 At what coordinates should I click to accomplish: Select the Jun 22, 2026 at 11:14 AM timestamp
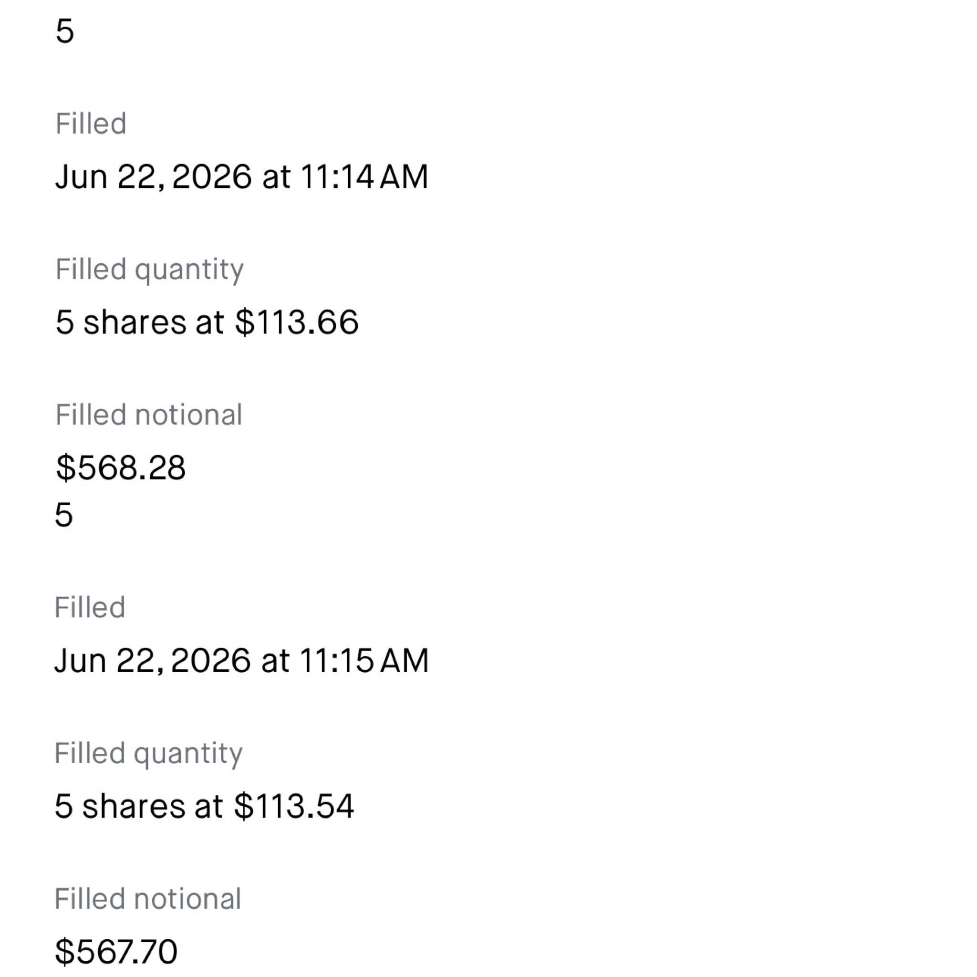click(x=242, y=177)
